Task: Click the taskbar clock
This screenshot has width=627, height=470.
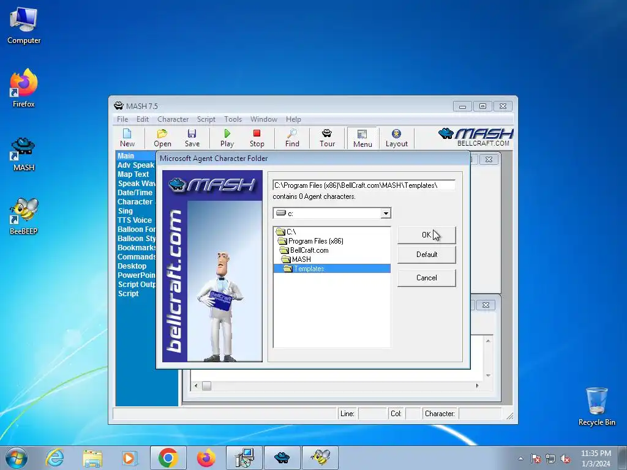Action: pos(596,458)
